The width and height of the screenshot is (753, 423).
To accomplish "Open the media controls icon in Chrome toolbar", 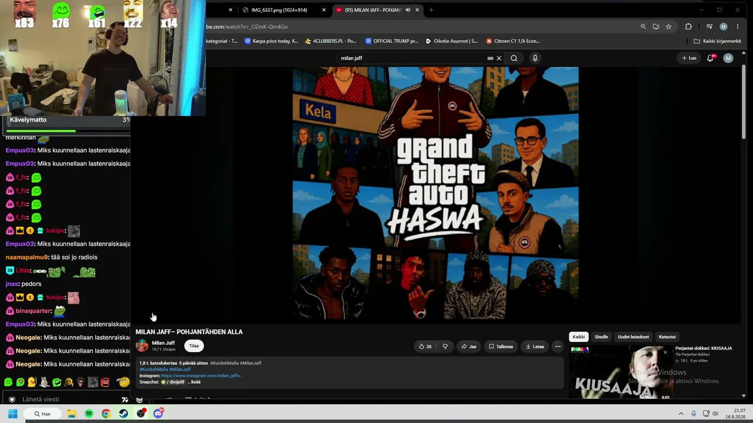I will click(709, 26).
